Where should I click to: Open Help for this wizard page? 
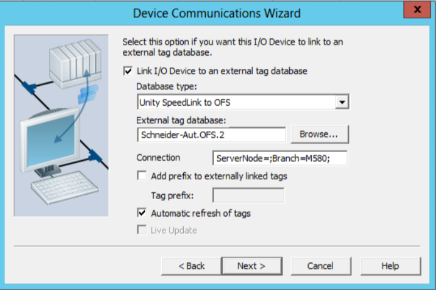391,266
